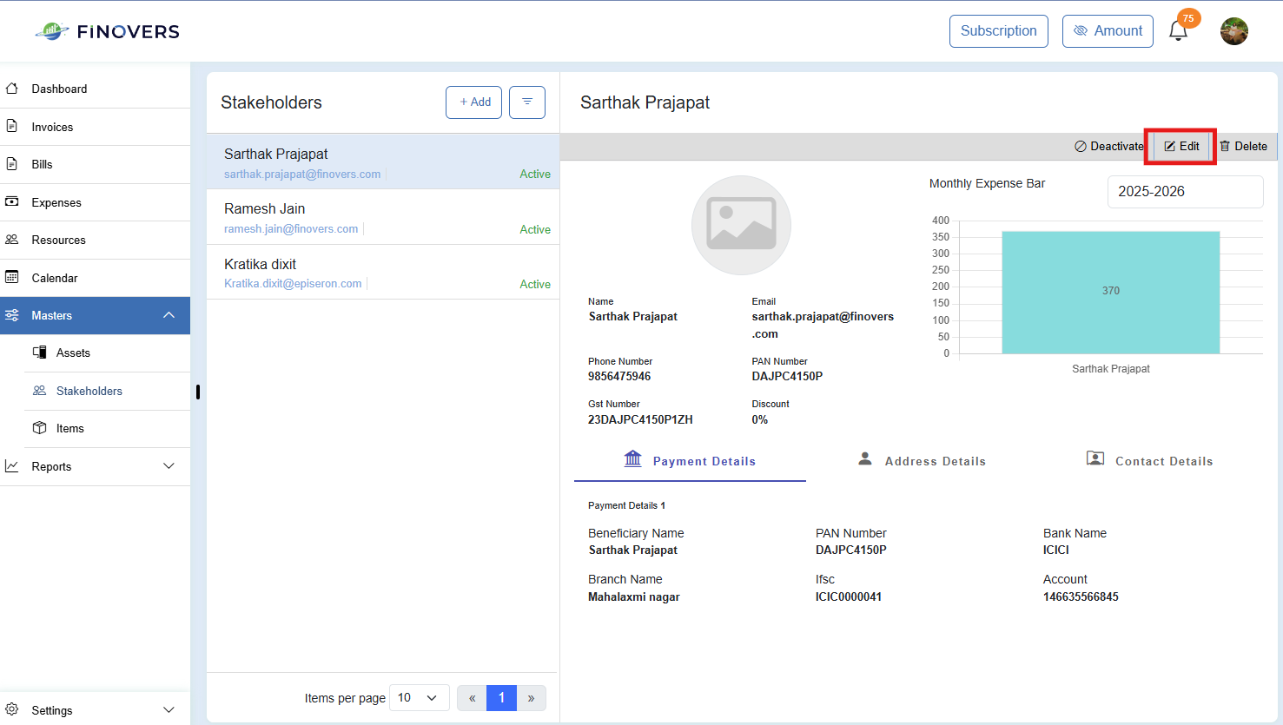Click the teal expense bar in chart
This screenshot has width=1283, height=725.
(x=1110, y=292)
